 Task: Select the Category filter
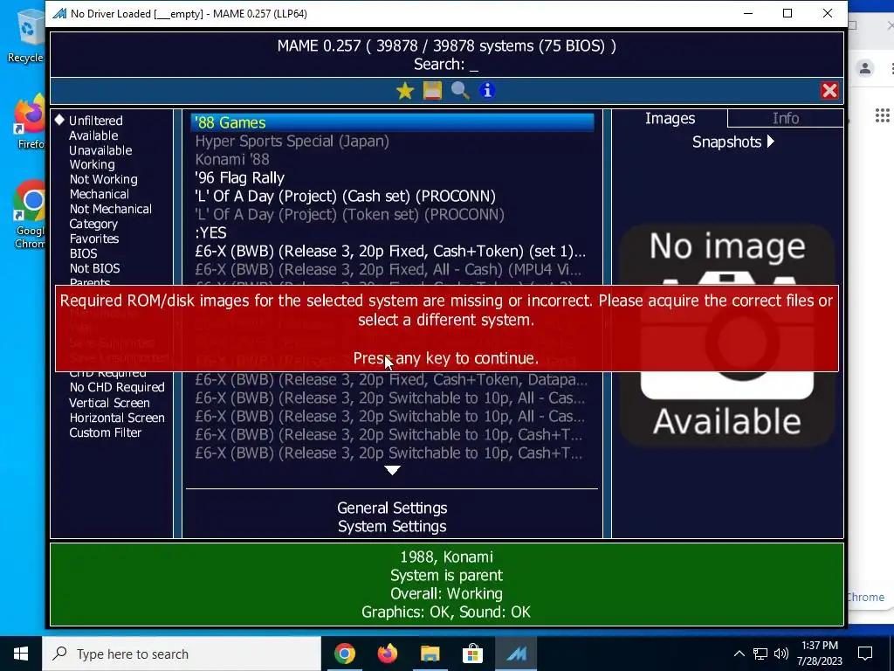point(93,224)
